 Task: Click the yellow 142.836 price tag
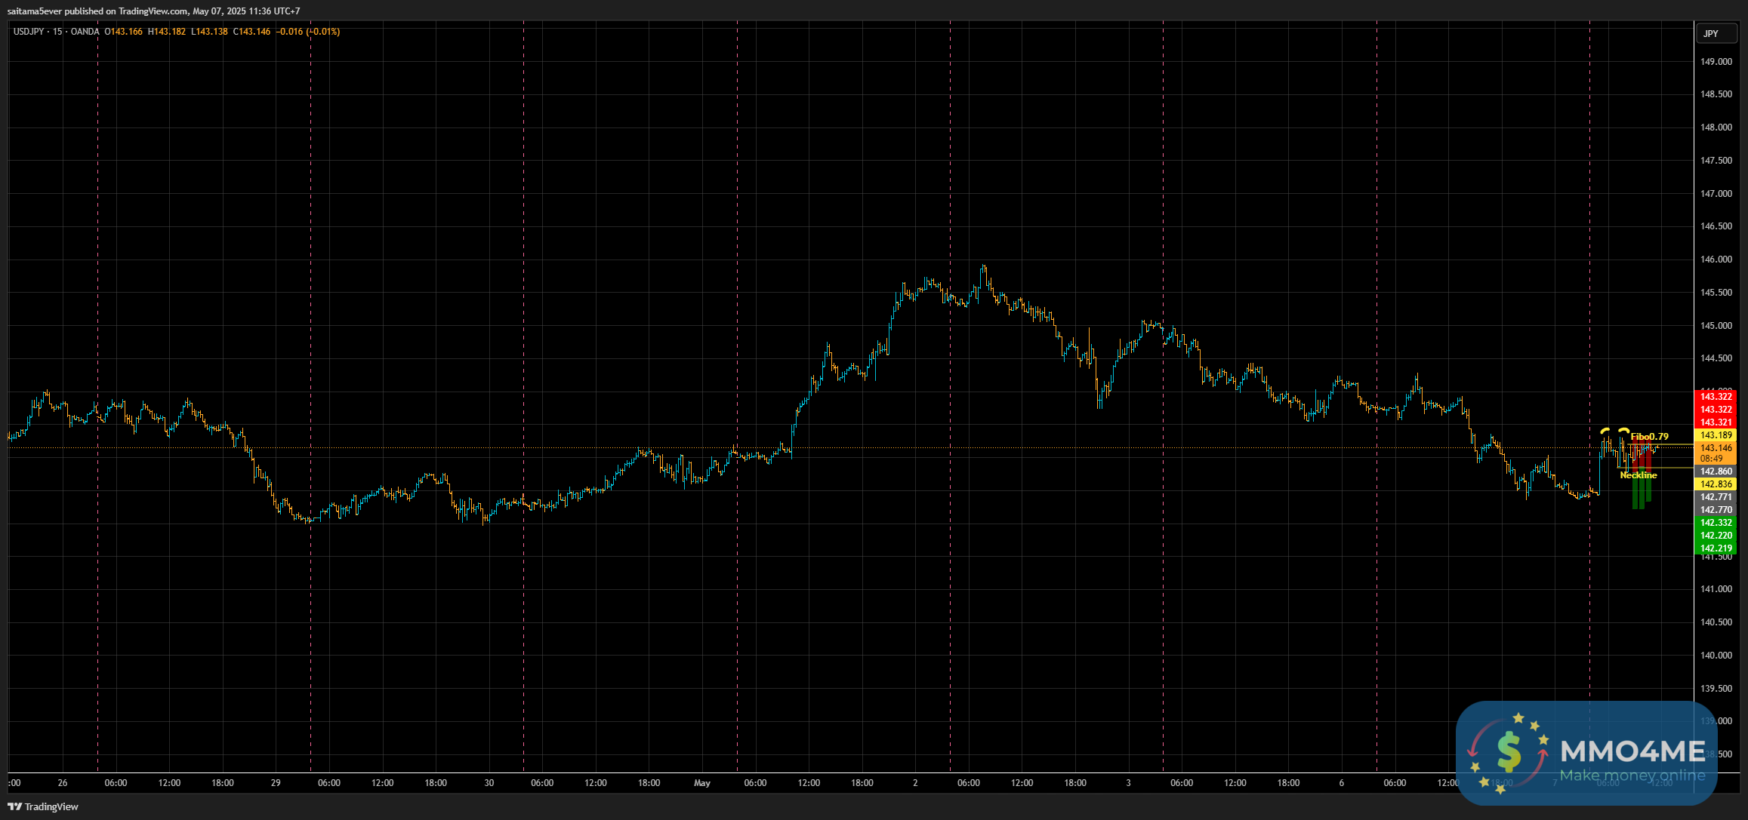1716,484
